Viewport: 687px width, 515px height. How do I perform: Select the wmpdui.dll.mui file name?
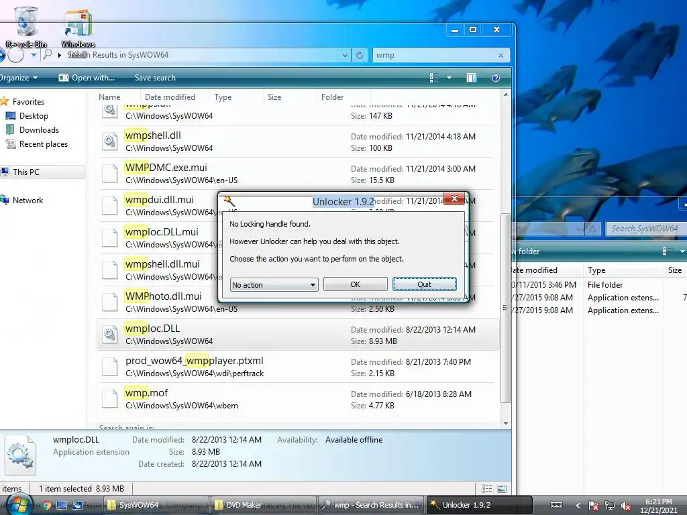coord(159,200)
